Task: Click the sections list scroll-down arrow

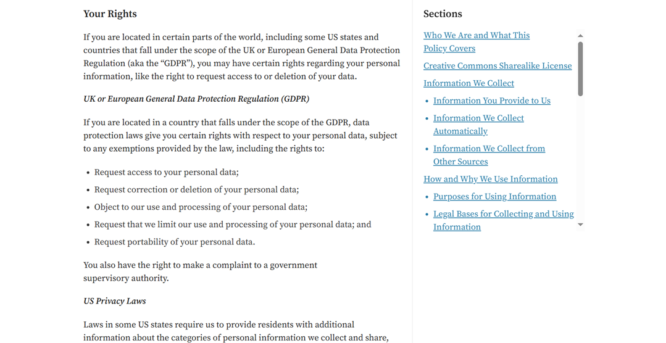Action: [580, 225]
